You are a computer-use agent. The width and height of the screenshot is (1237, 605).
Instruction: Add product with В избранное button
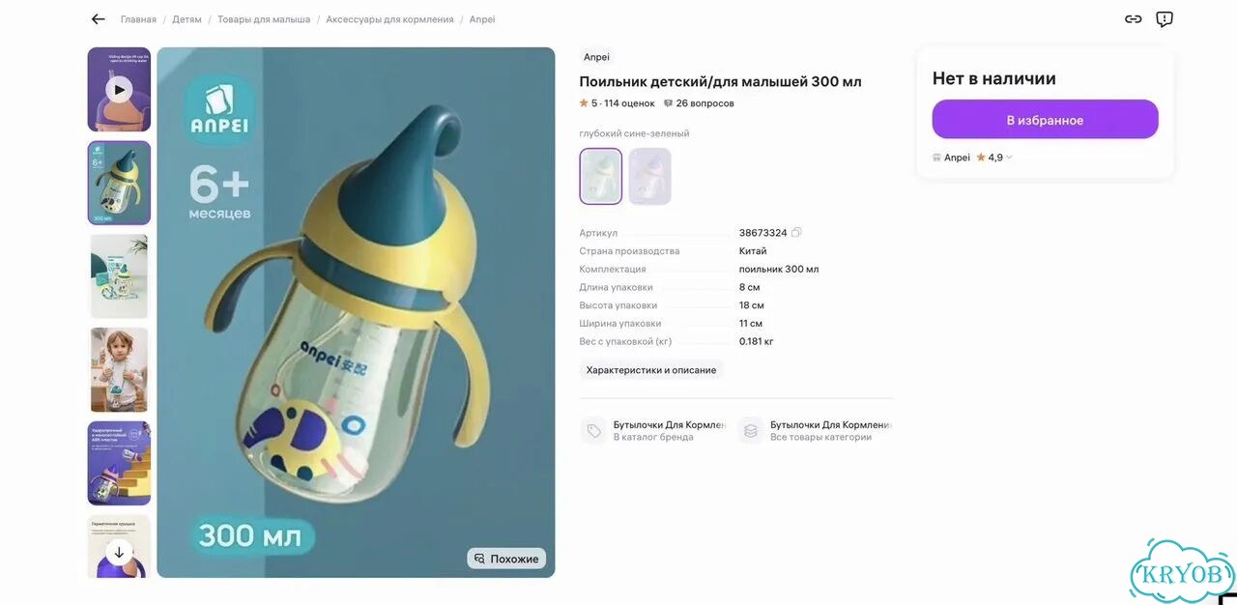[1045, 120]
